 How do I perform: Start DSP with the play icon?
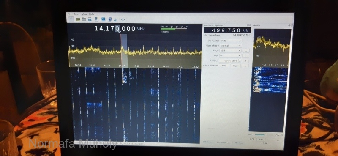pos(71,19)
